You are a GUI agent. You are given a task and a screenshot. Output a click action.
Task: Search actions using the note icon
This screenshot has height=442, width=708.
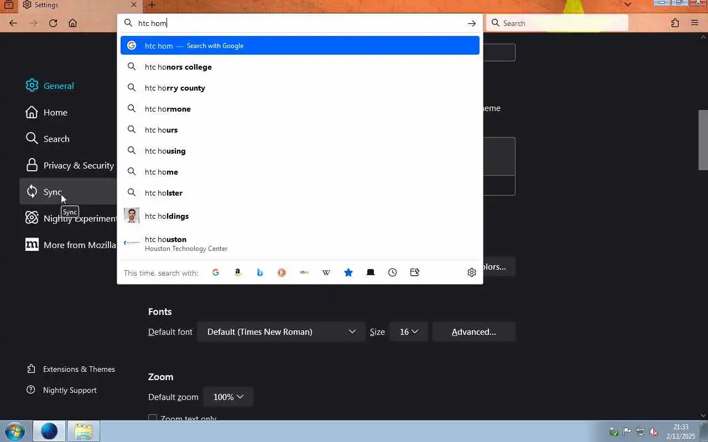(x=415, y=272)
